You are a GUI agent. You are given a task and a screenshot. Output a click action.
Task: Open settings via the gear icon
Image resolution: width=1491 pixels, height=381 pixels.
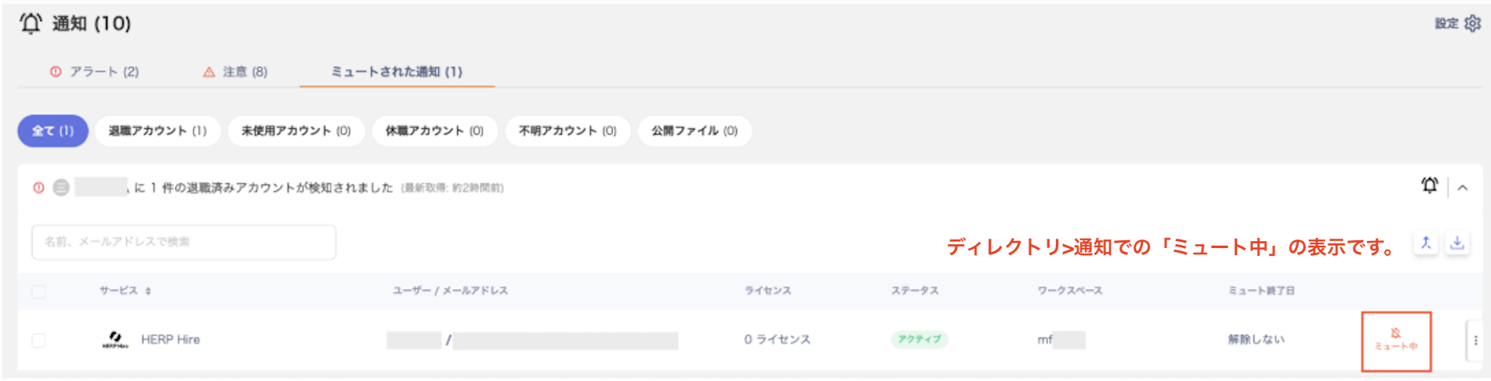[1472, 23]
